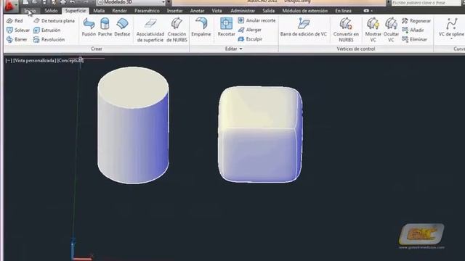465x261 pixels.
Task: Open the Insertar ribbon tab
Action: [x=174, y=11]
